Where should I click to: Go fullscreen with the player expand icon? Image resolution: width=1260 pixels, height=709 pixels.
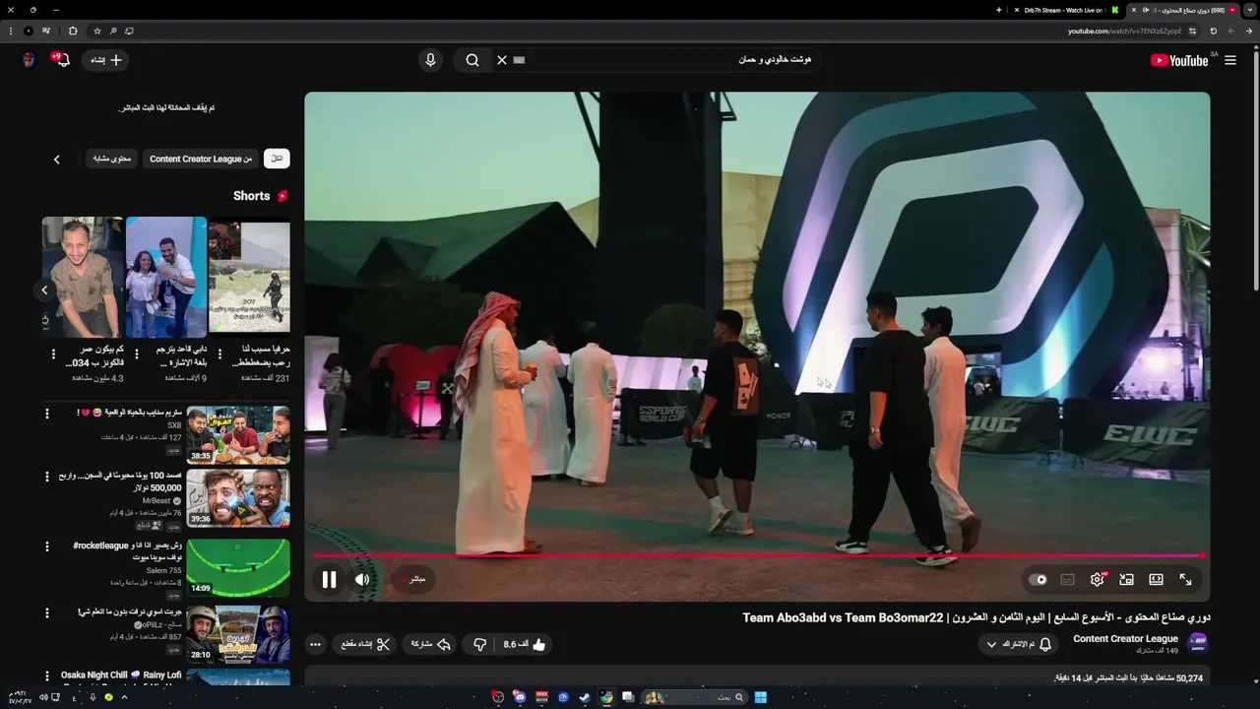tap(1185, 580)
